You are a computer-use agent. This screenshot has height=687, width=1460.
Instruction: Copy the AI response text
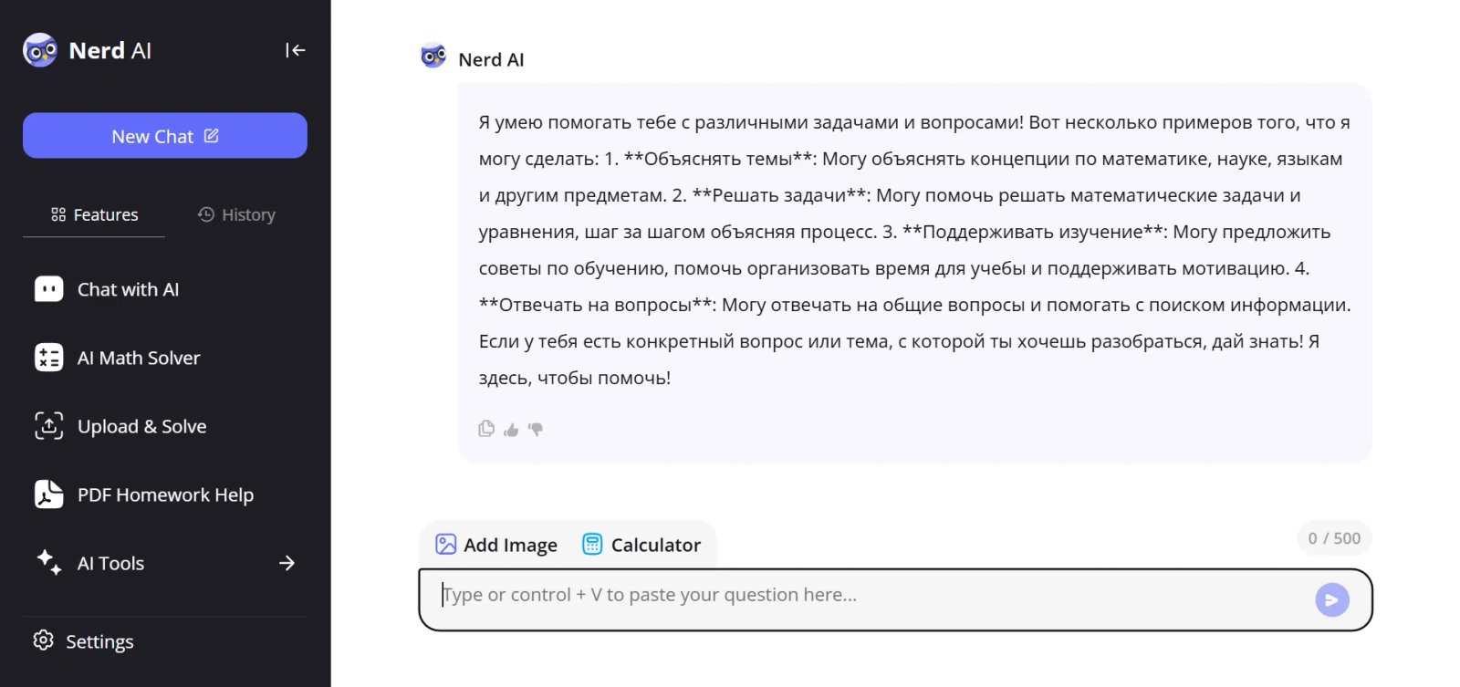[486, 429]
